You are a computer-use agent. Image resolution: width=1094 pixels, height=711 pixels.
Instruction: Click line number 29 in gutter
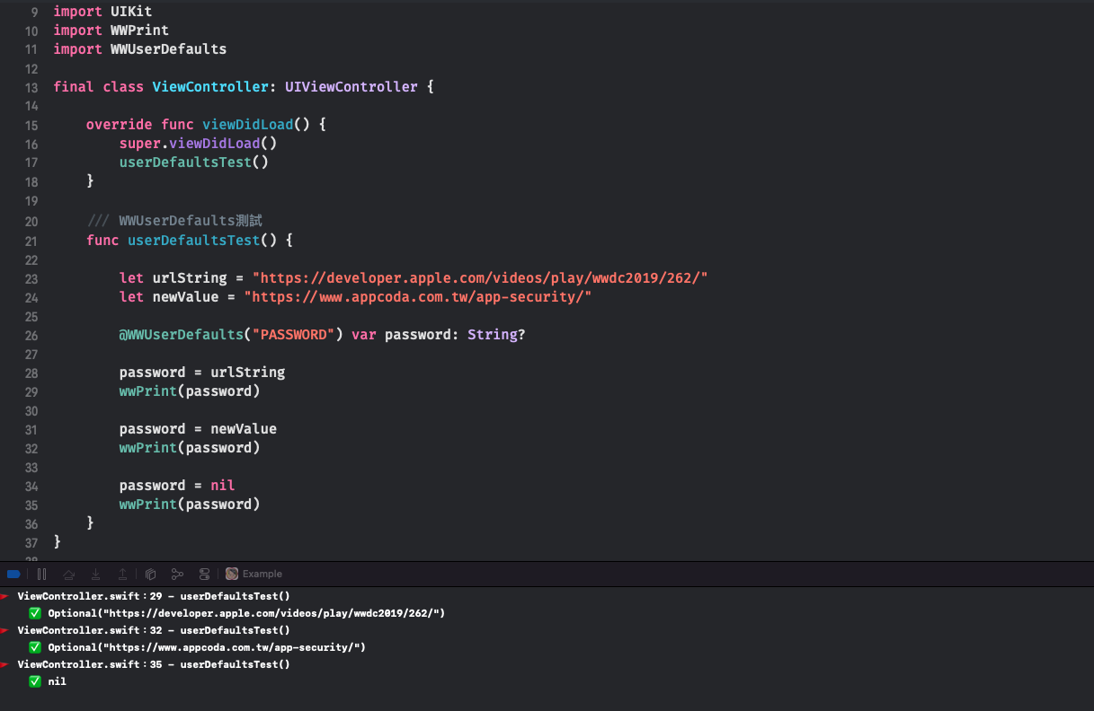point(31,391)
